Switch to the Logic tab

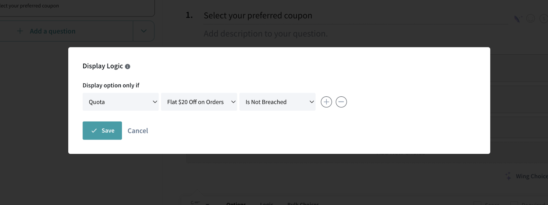(266, 203)
